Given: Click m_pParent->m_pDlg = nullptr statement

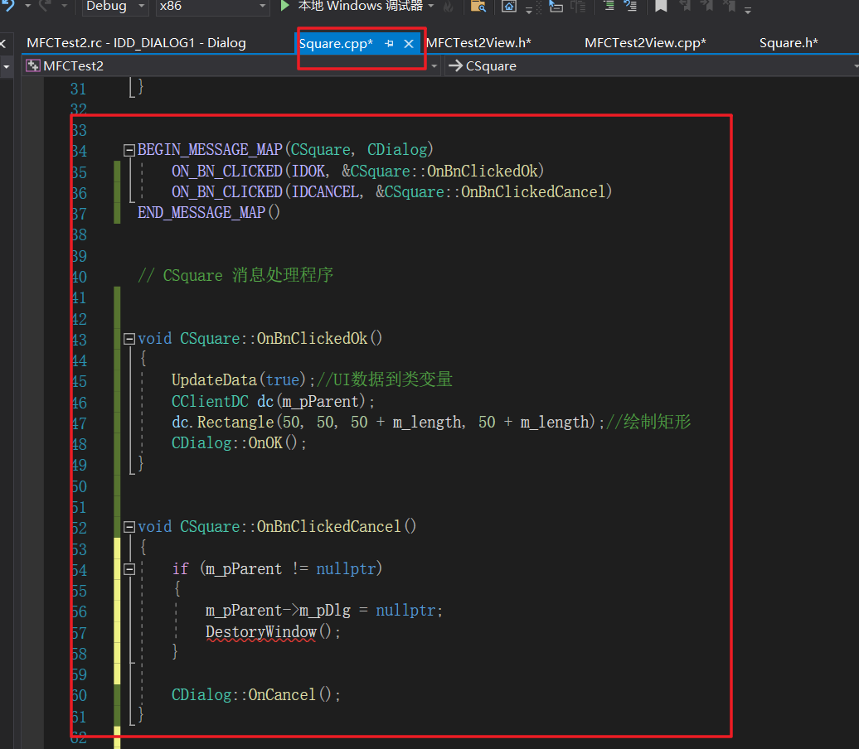Looking at the screenshot, I should click(x=323, y=611).
